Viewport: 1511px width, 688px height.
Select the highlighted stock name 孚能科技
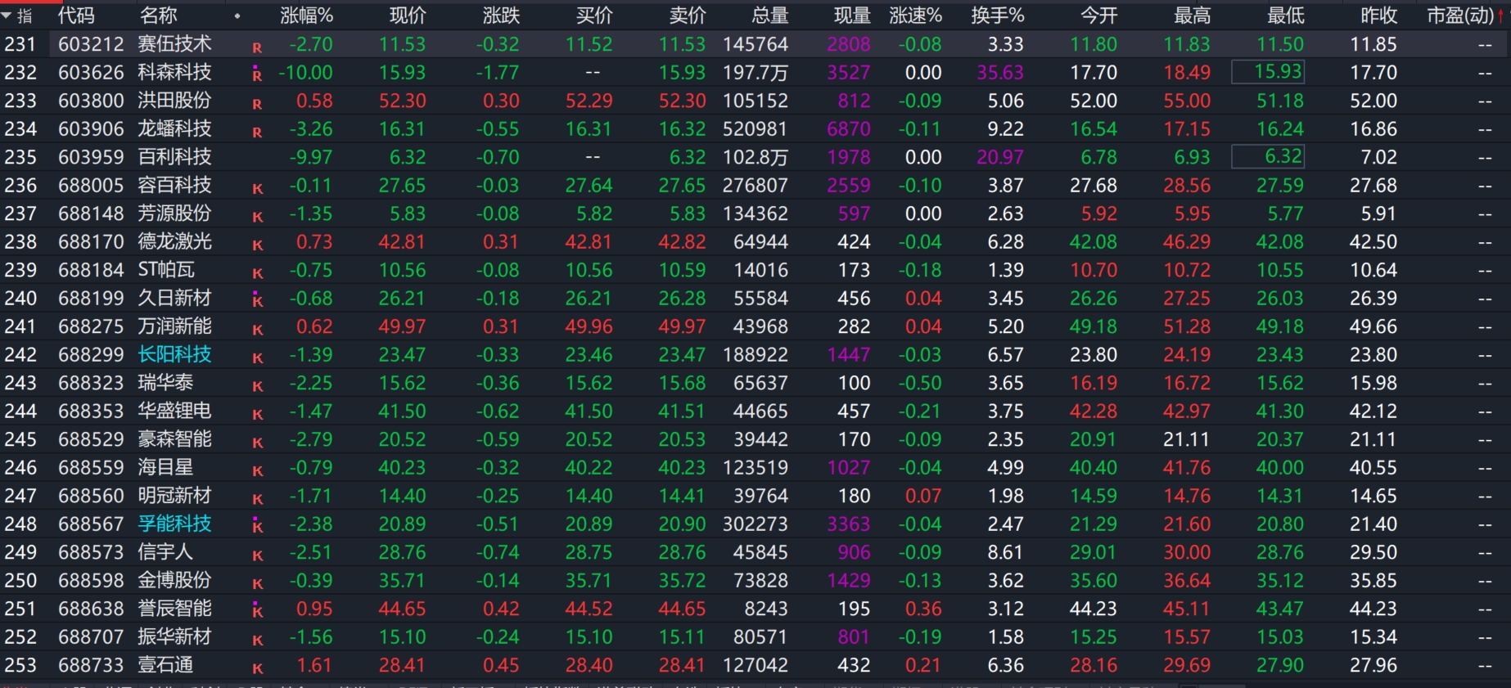pos(174,524)
